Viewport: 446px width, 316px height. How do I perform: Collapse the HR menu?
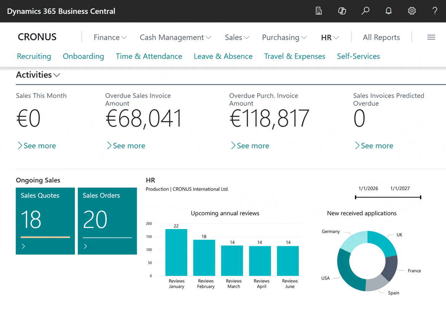coord(330,37)
